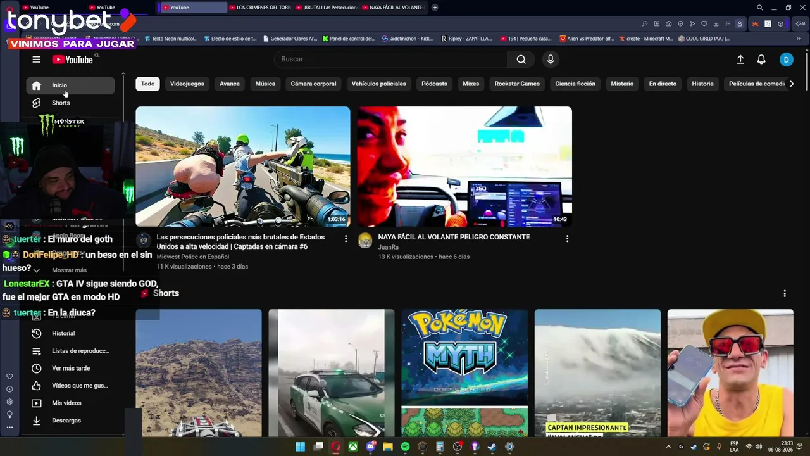Open the Windows Start menu
The width and height of the screenshot is (810, 456).
(x=301, y=446)
